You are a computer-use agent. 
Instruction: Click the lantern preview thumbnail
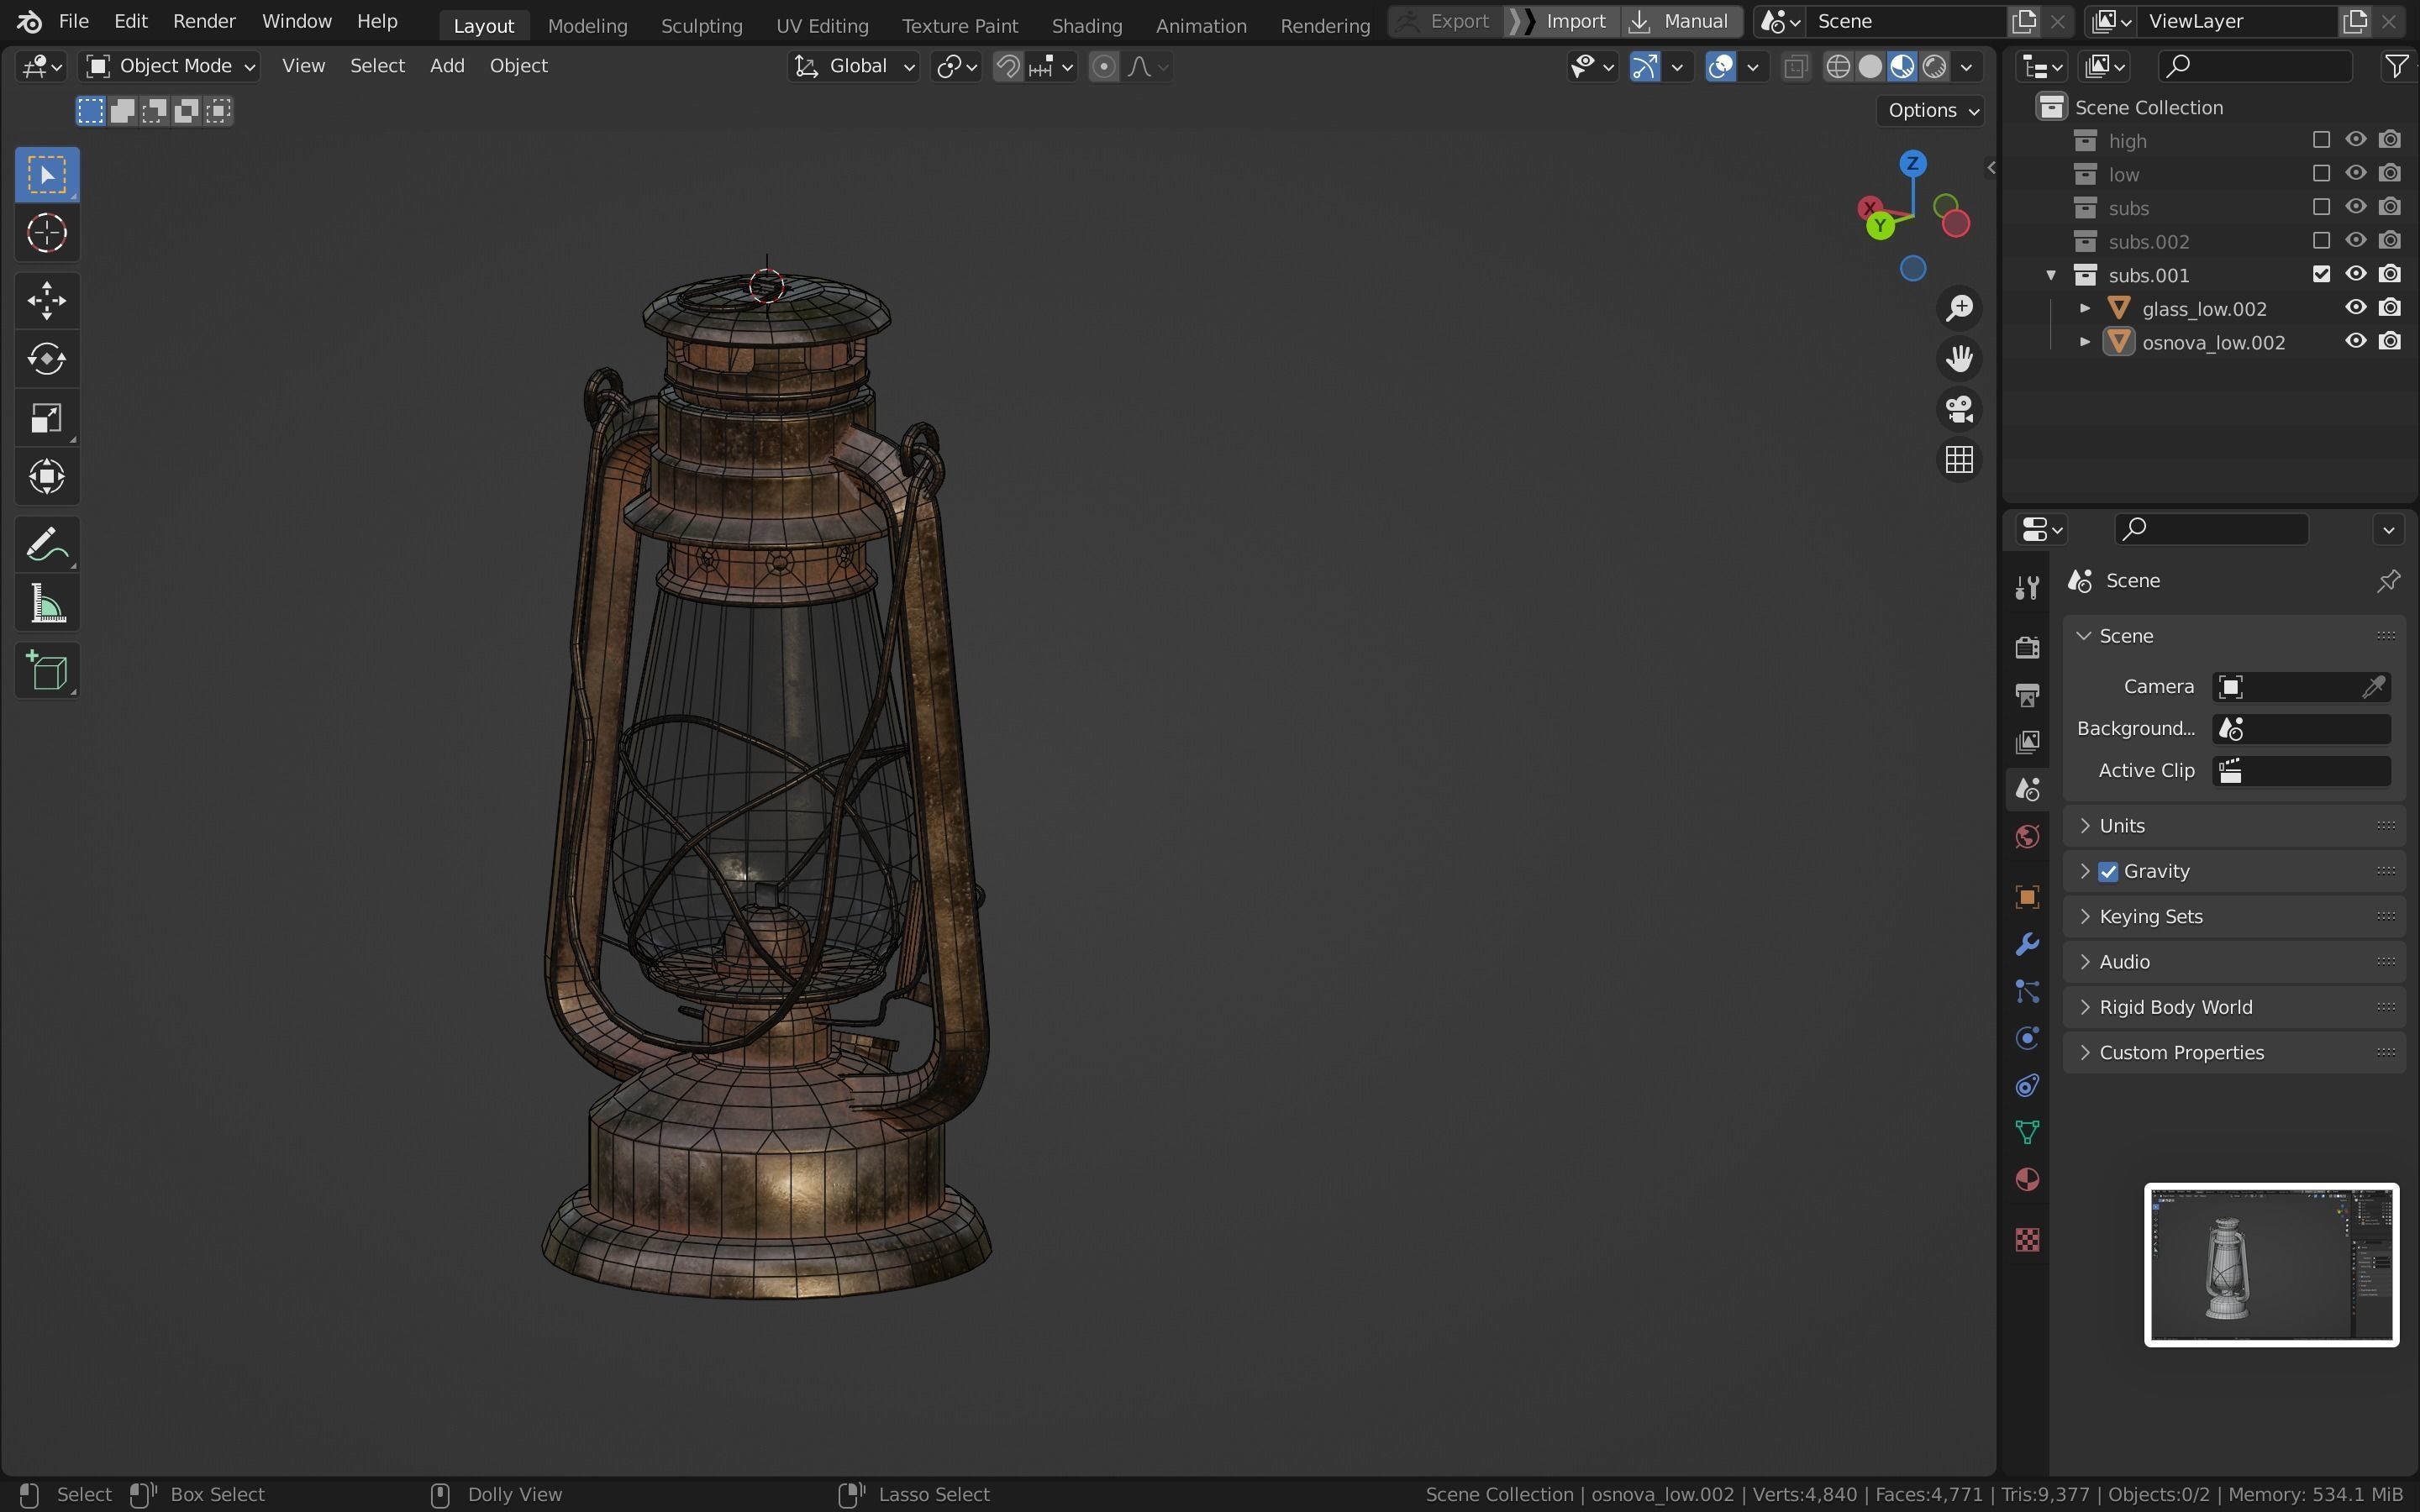tap(2271, 1265)
